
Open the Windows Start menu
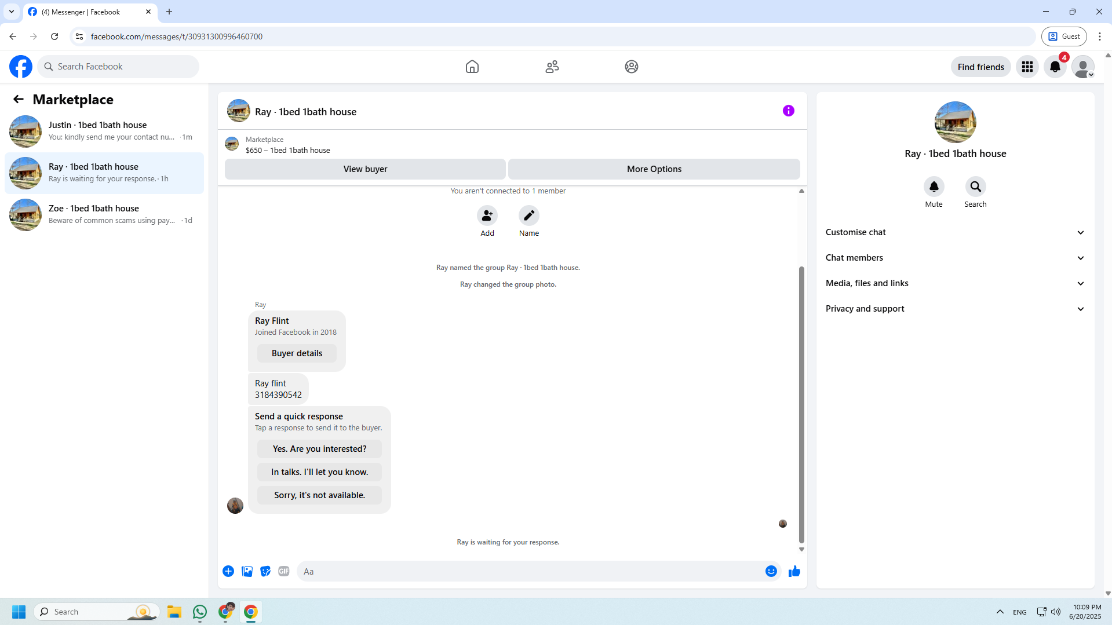pos(19,612)
